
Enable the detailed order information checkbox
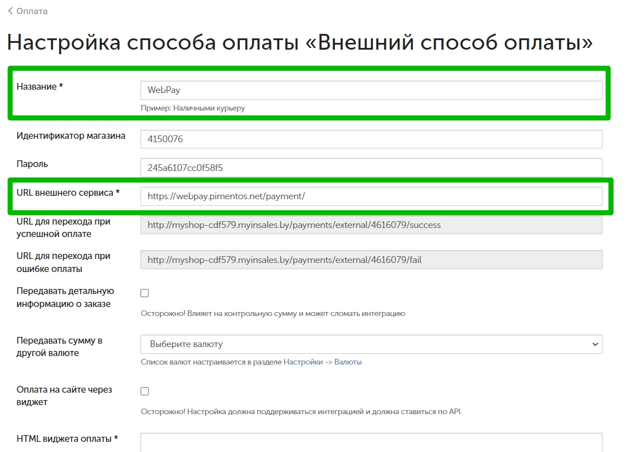[x=144, y=293]
